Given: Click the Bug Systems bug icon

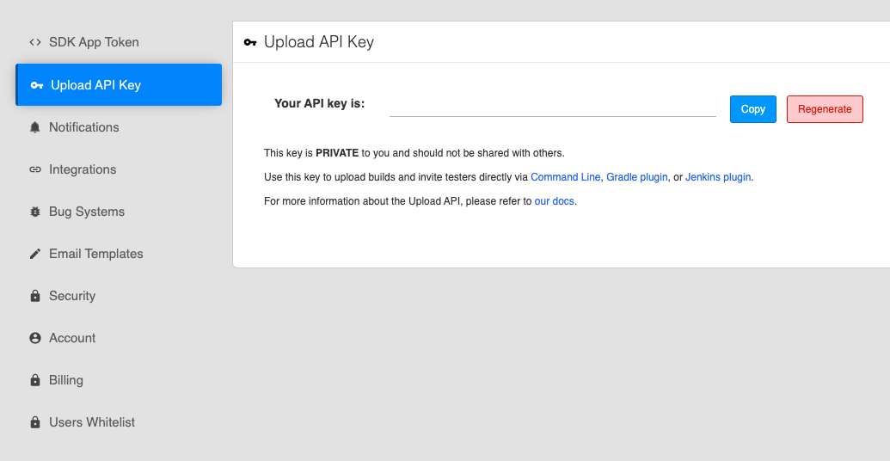Looking at the screenshot, I should click(x=35, y=212).
